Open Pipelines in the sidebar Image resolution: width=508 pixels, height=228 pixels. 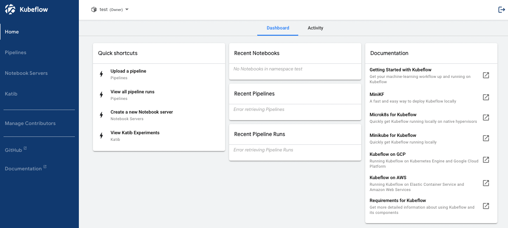pos(16,52)
